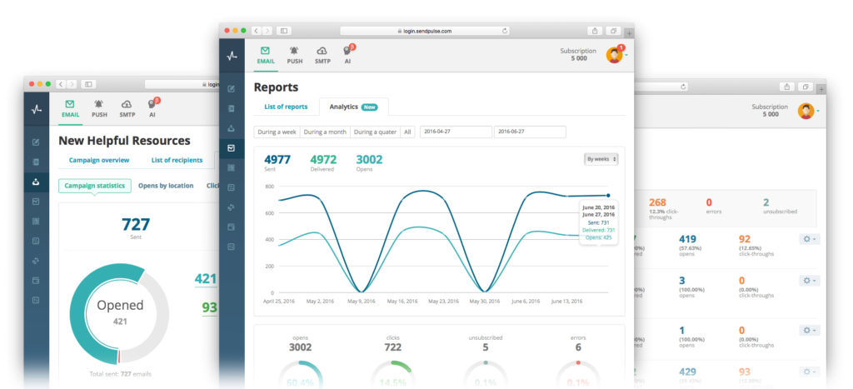Open gear dropdown in 419 opens row
The height and width of the screenshot is (389, 853).
tap(809, 239)
